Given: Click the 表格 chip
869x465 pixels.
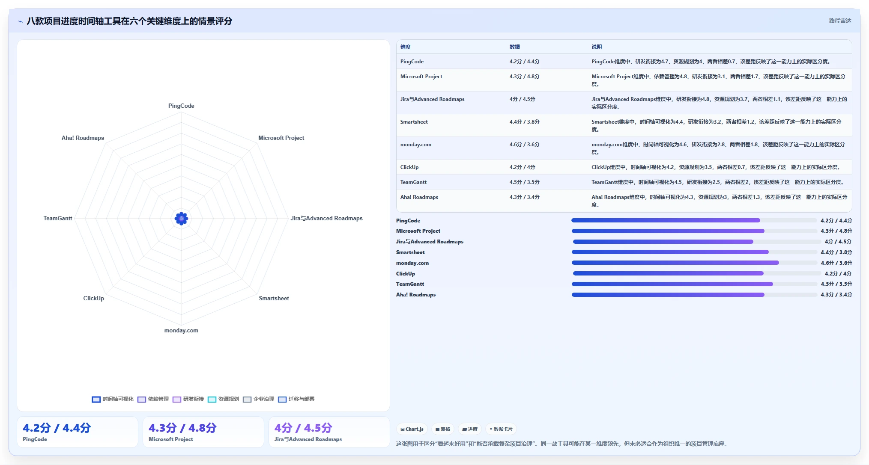Looking at the screenshot, I should (x=443, y=429).
